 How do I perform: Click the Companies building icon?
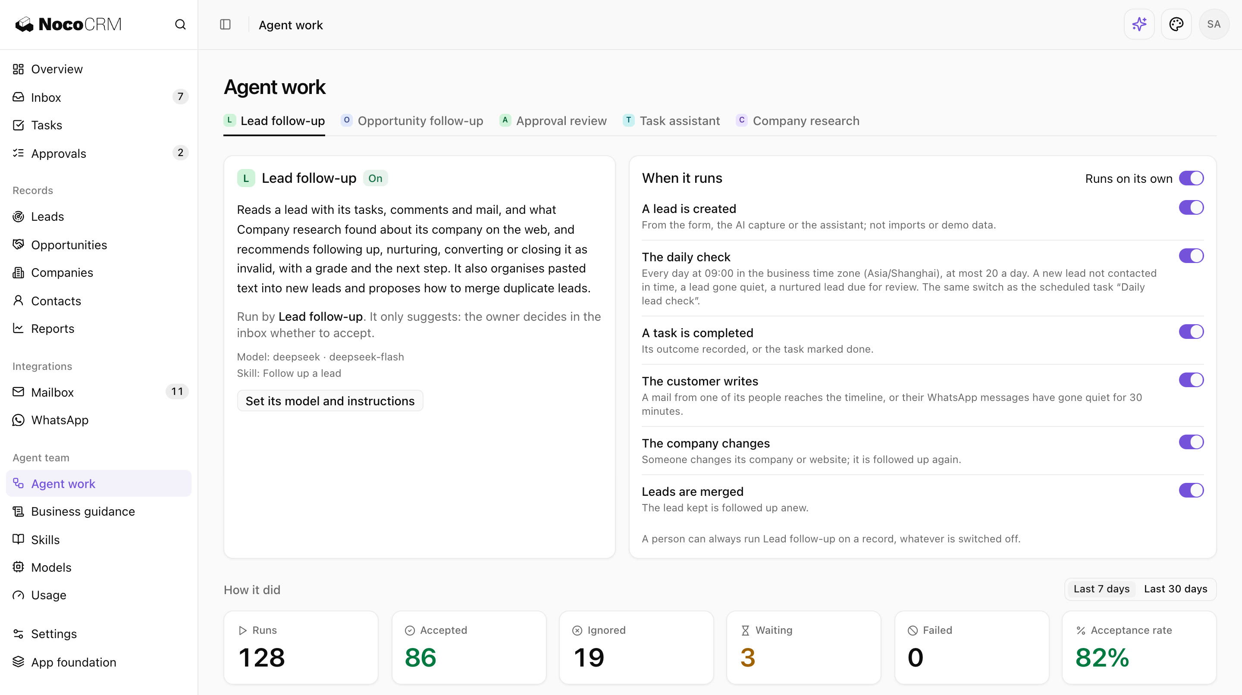(x=18, y=273)
